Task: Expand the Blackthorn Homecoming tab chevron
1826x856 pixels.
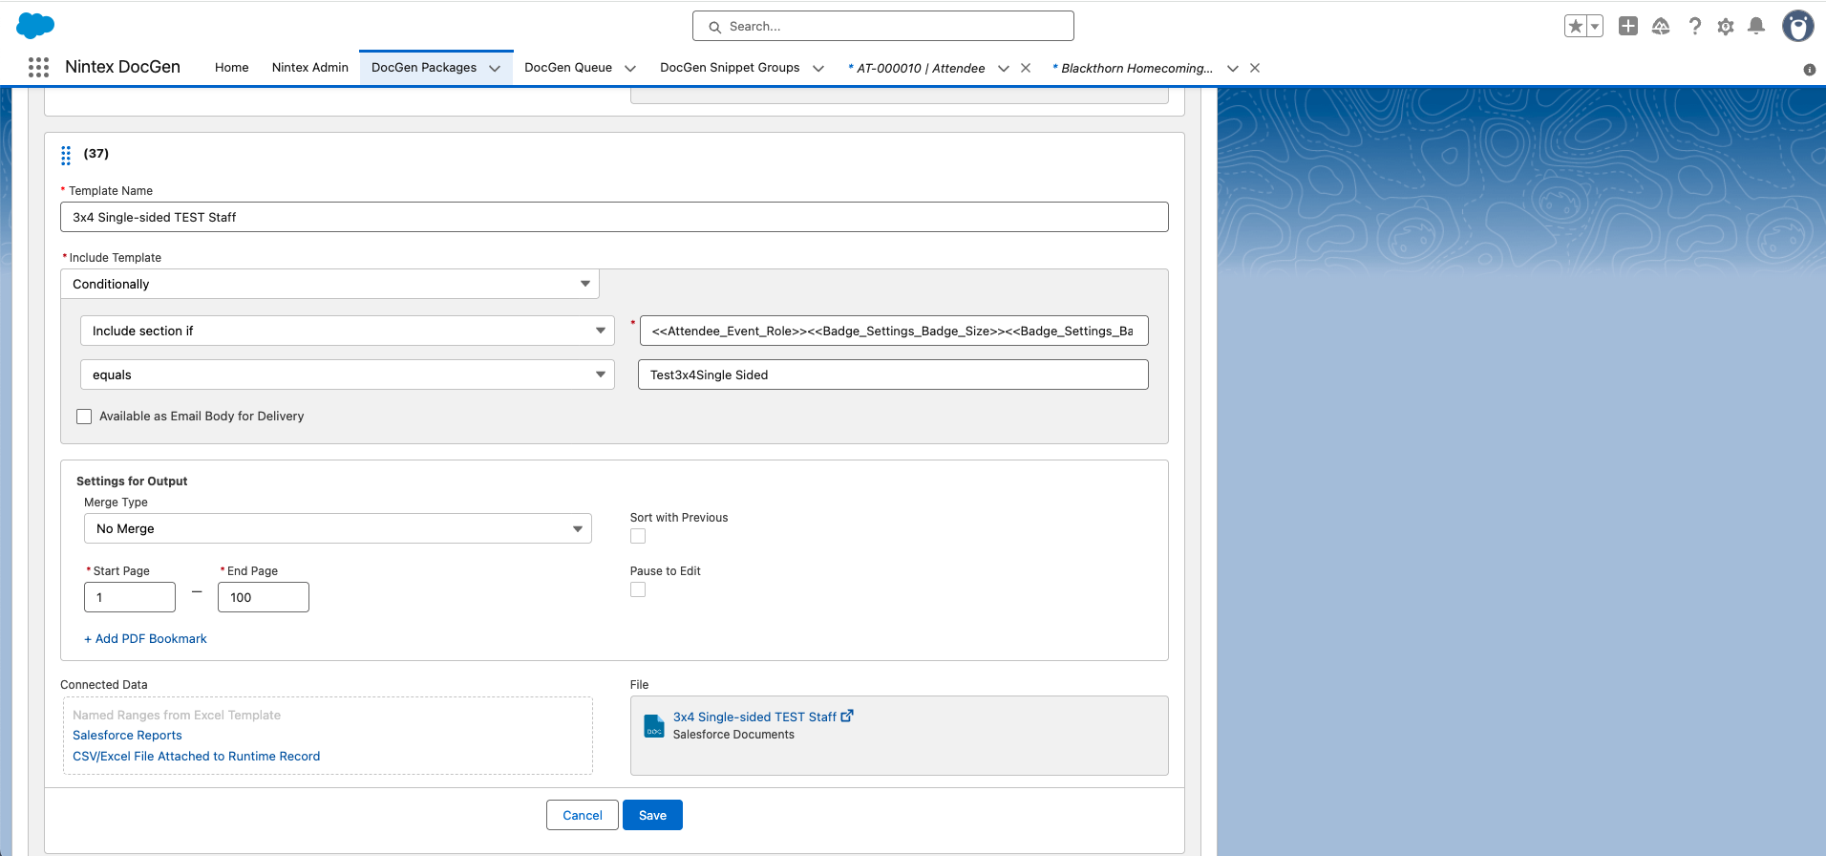Action: 1233,69
